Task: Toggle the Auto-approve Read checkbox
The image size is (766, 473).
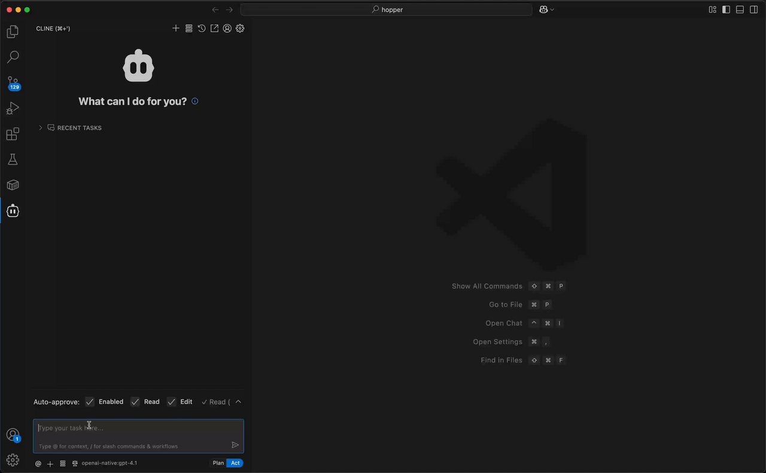Action: pos(135,402)
